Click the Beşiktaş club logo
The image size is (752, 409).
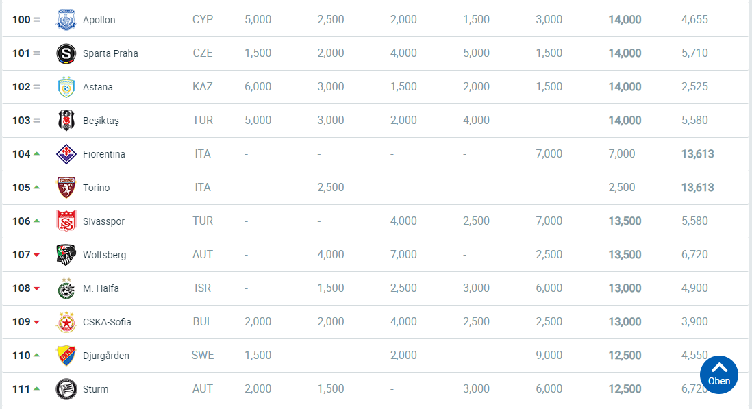click(x=66, y=121)
